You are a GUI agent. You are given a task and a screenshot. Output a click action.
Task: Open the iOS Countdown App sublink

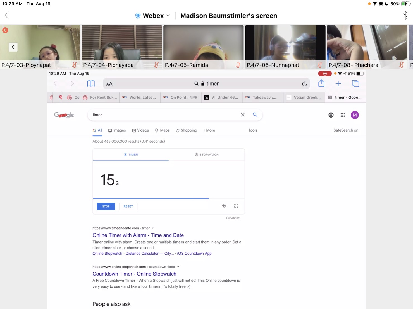pyautogui.click(x=194, y=254)
